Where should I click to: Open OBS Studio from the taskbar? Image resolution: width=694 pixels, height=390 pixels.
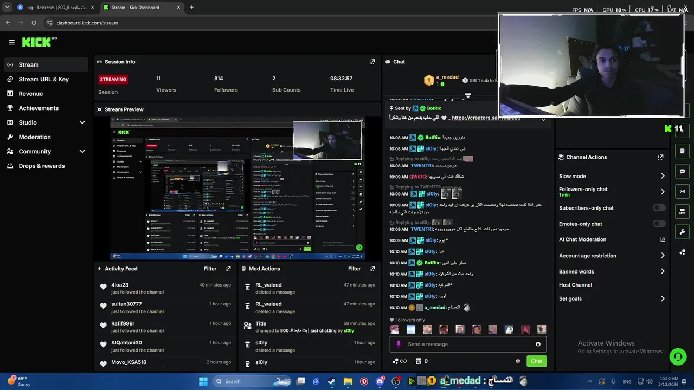(396, 381)
